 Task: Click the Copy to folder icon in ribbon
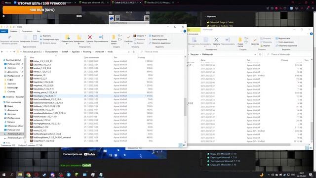pyautogui.click(x=79, y=37)
